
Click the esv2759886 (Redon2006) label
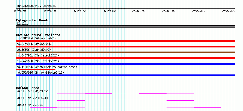[x=34, y=44]
